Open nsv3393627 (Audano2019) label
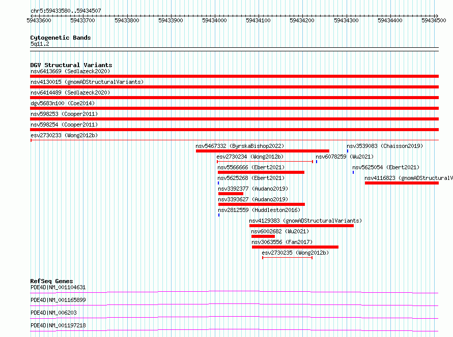 click(253, 199)
